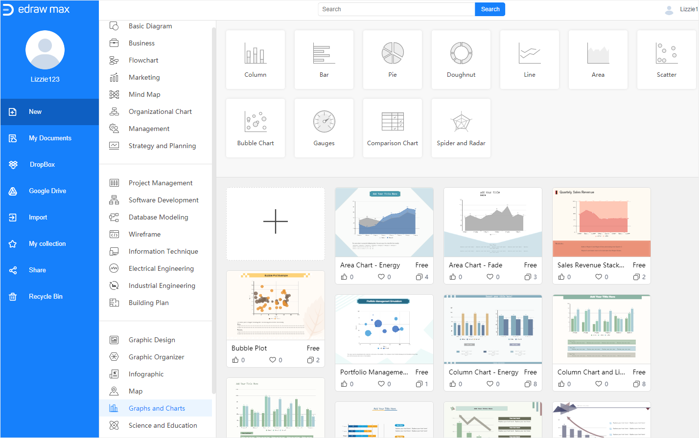Click the Edraw Max logo
The width and height of the screenshot is (699, 438).
36,9
